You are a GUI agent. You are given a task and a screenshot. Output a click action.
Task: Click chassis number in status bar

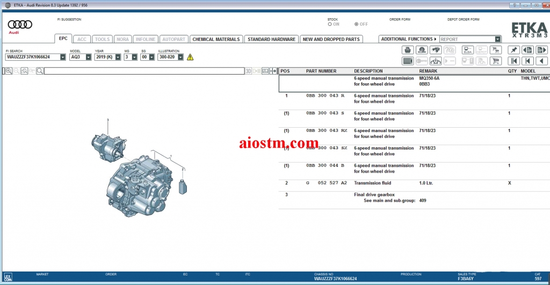(335, 279)
